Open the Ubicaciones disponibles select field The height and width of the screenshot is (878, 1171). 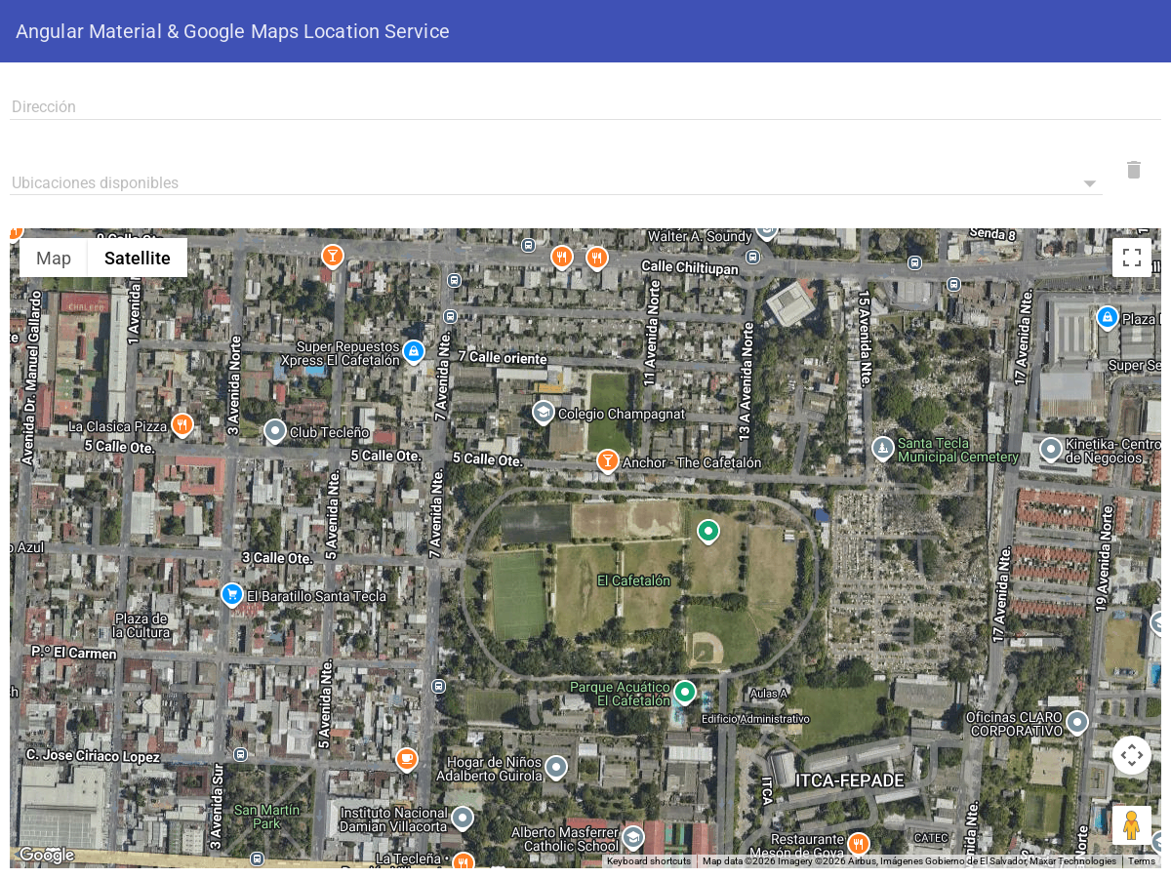pyautogui.click(x=546, y=182)
